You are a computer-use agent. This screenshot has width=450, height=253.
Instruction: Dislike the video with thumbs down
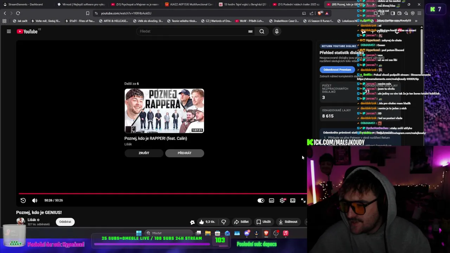[x=224, y=222]
